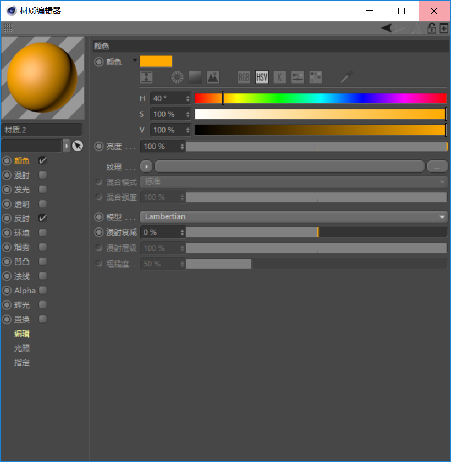Select the HSV color mode icon
The height and width of the screenshot is (462, 451).
coord(262,77)
